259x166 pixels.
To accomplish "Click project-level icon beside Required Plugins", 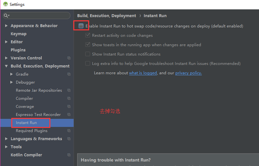I will coord(69,131).
